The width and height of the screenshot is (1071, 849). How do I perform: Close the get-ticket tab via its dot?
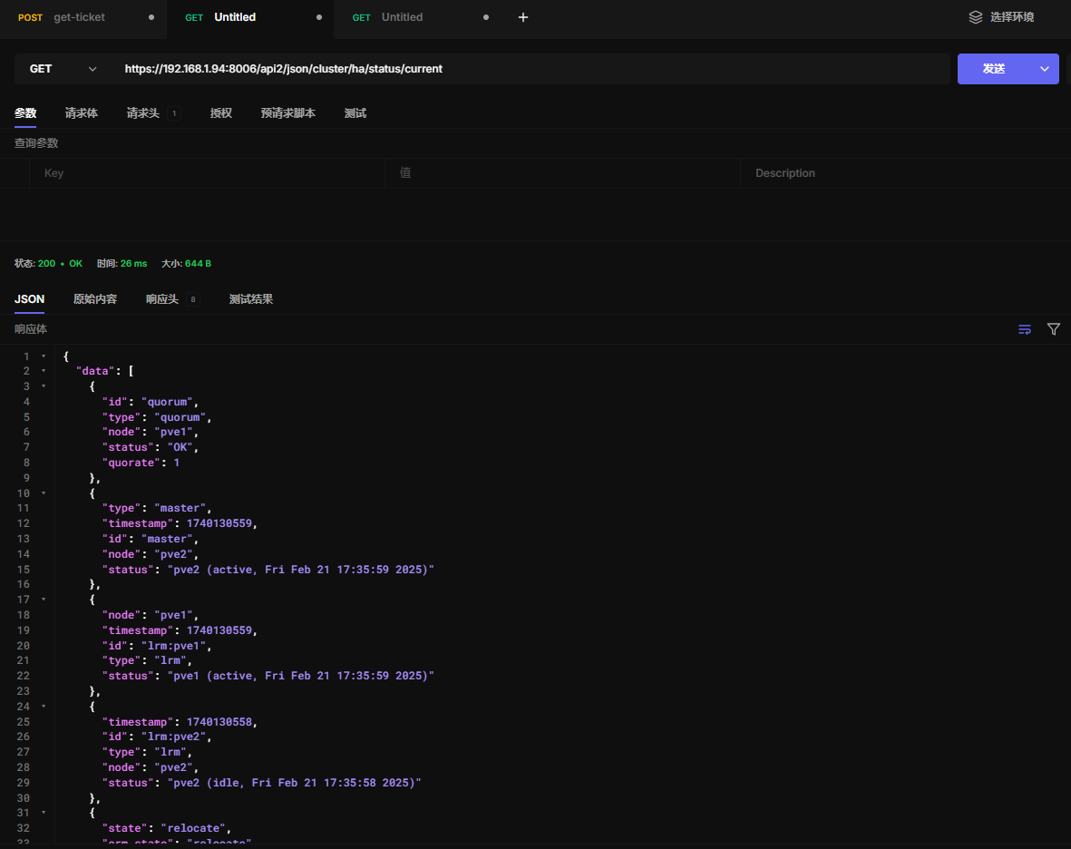point(151,17)
